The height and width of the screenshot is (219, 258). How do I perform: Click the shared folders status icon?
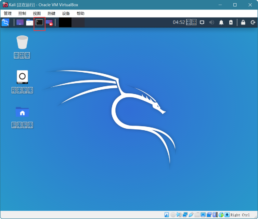coord(197,215)
